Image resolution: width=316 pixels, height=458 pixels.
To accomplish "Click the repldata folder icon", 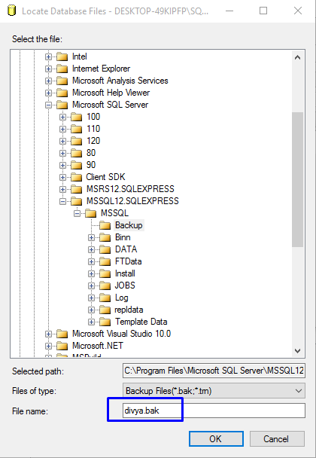I will point(105,310).
